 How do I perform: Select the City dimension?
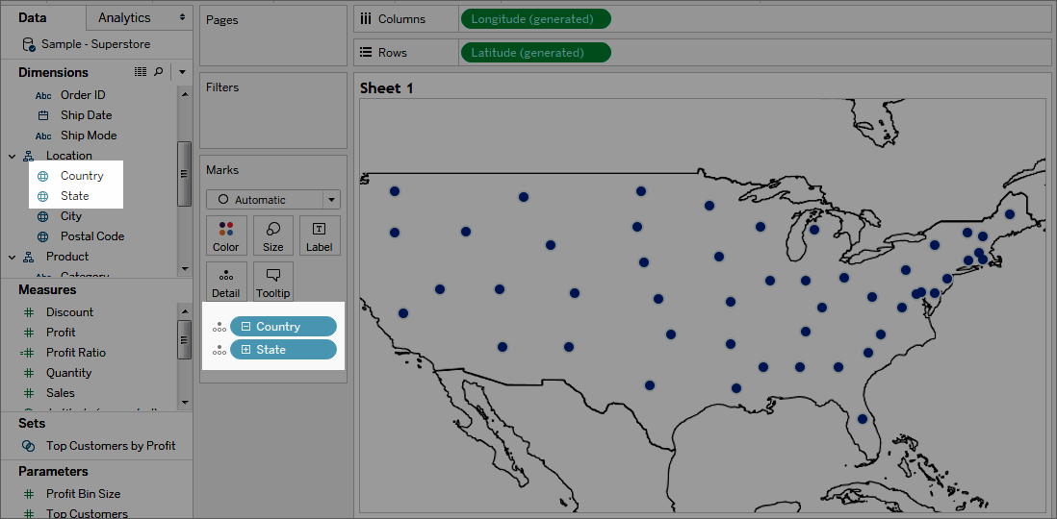pyautogui.click(x=71, y=216)
